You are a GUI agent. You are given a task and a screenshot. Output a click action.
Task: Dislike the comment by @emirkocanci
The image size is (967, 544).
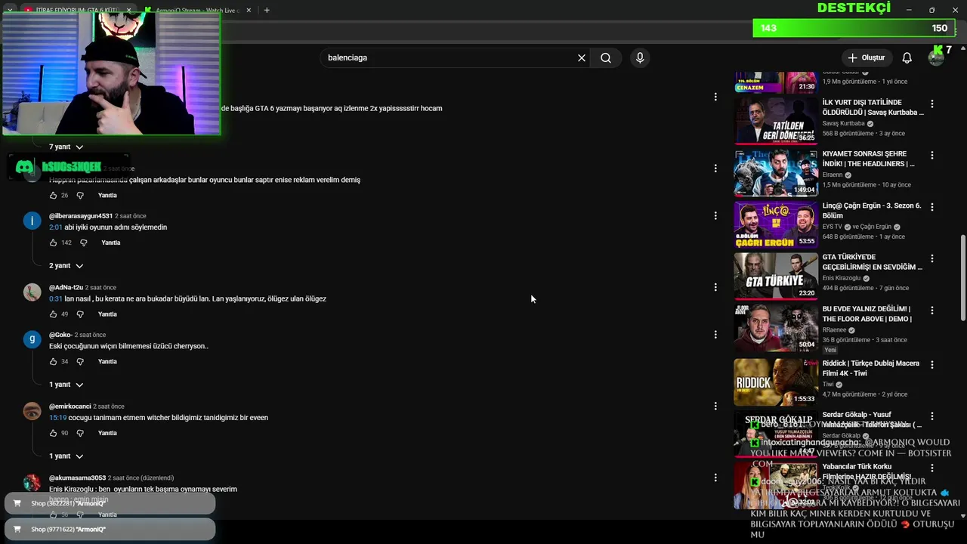tap(80, 433)
